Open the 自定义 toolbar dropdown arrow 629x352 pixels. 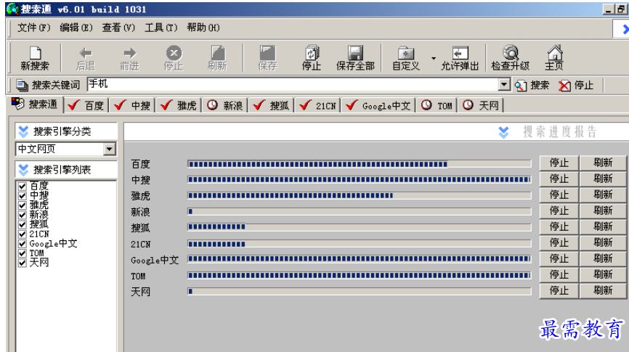pyautogui.click(x=433, y=59)
